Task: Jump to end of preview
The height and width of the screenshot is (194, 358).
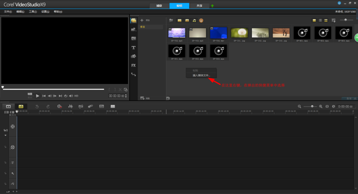Action: (60, 96)
